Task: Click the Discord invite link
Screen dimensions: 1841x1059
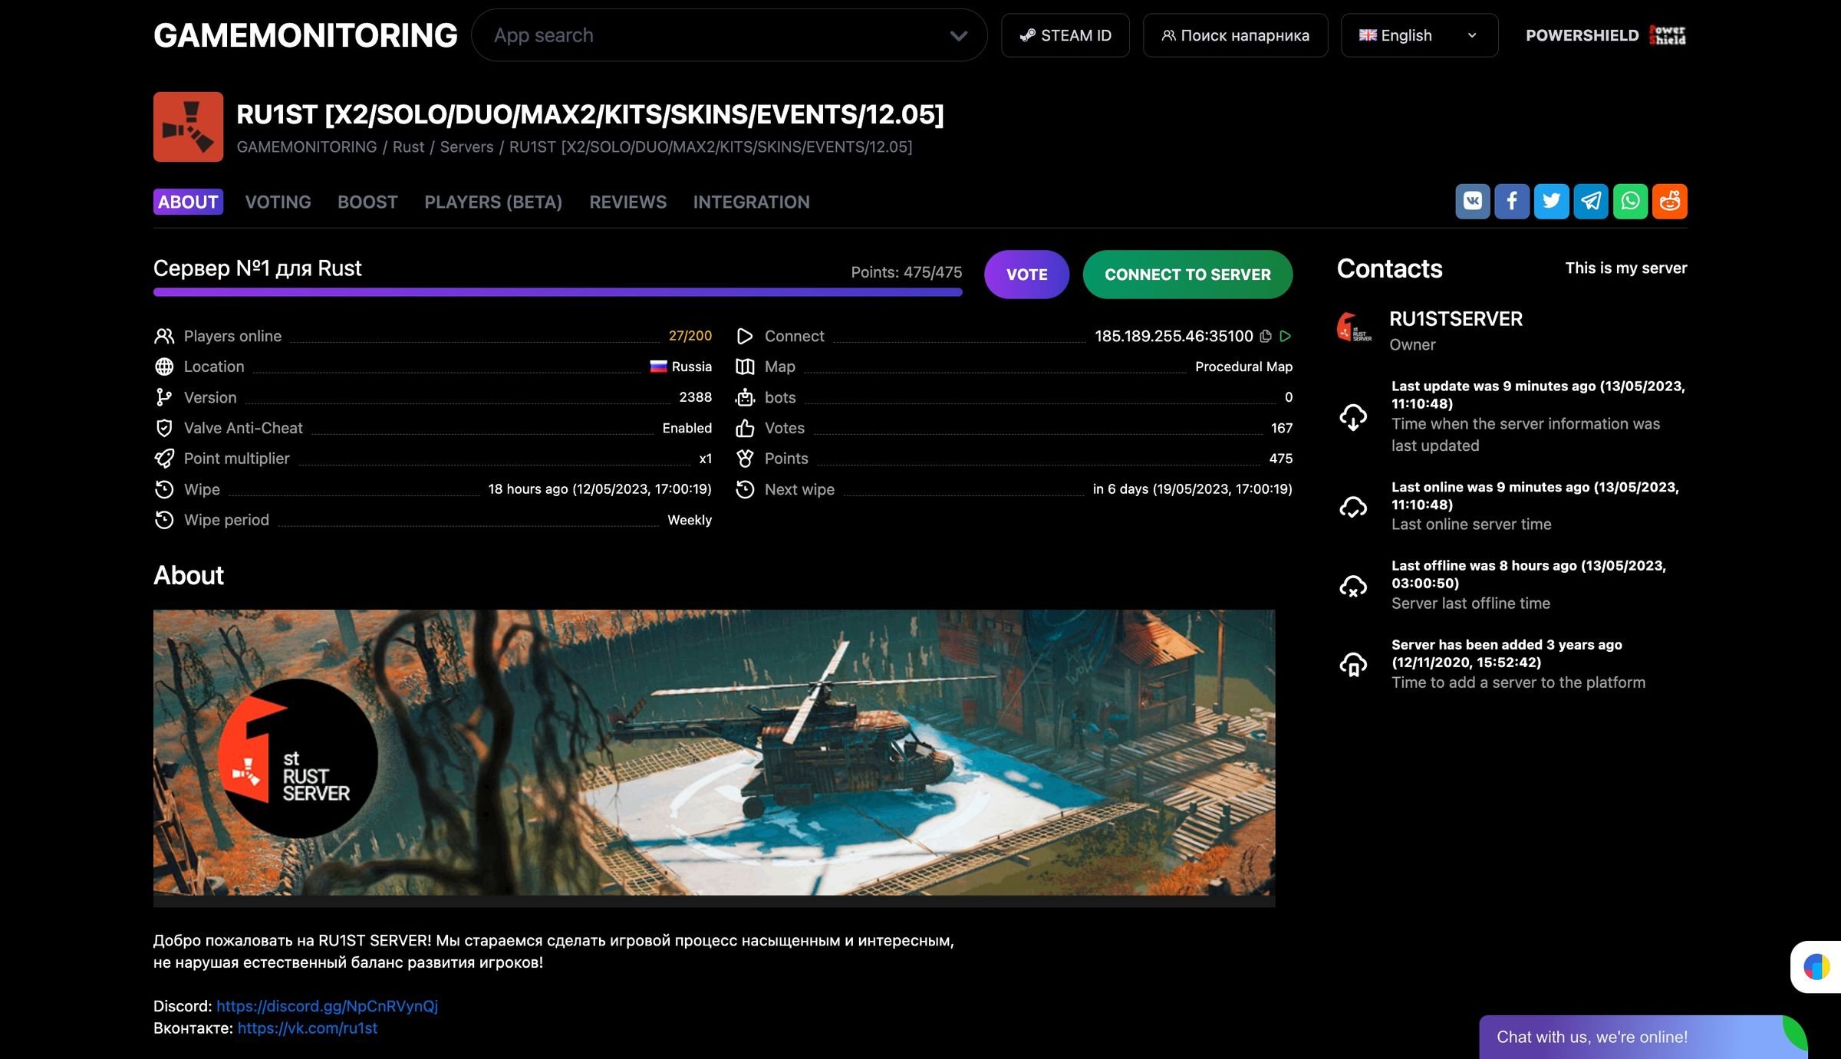Action: point(326,1005)
